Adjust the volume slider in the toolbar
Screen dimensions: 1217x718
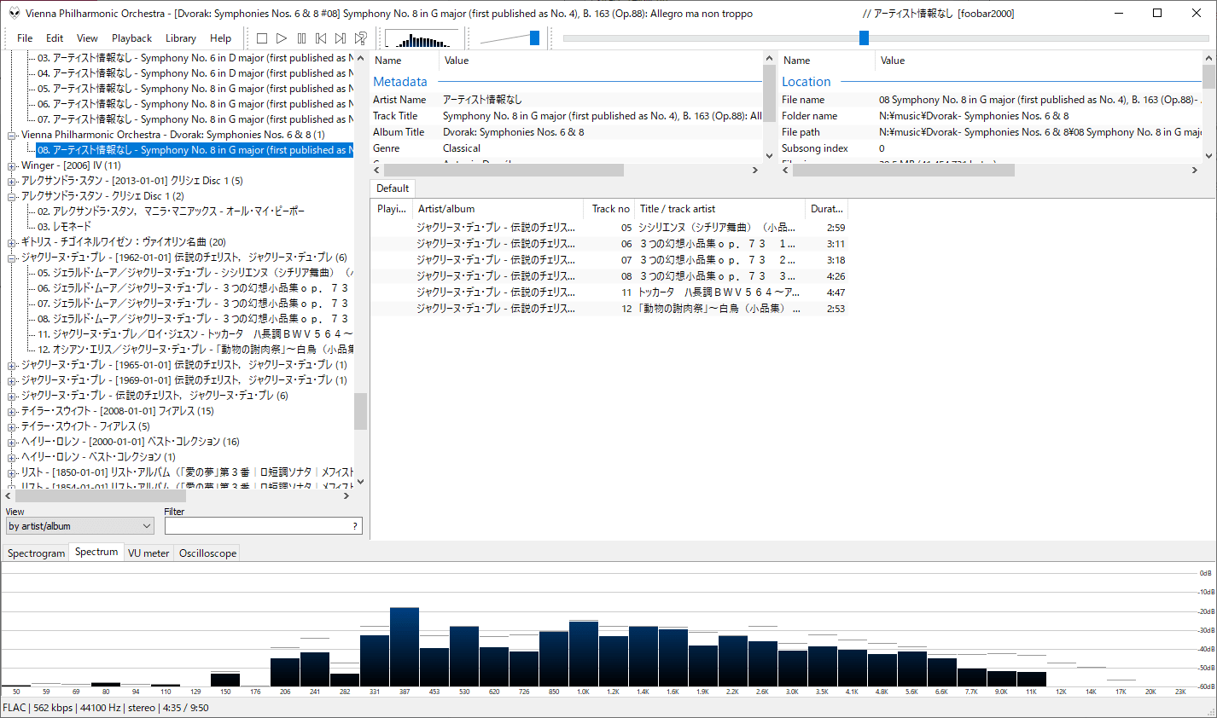(x=533, y=38)
